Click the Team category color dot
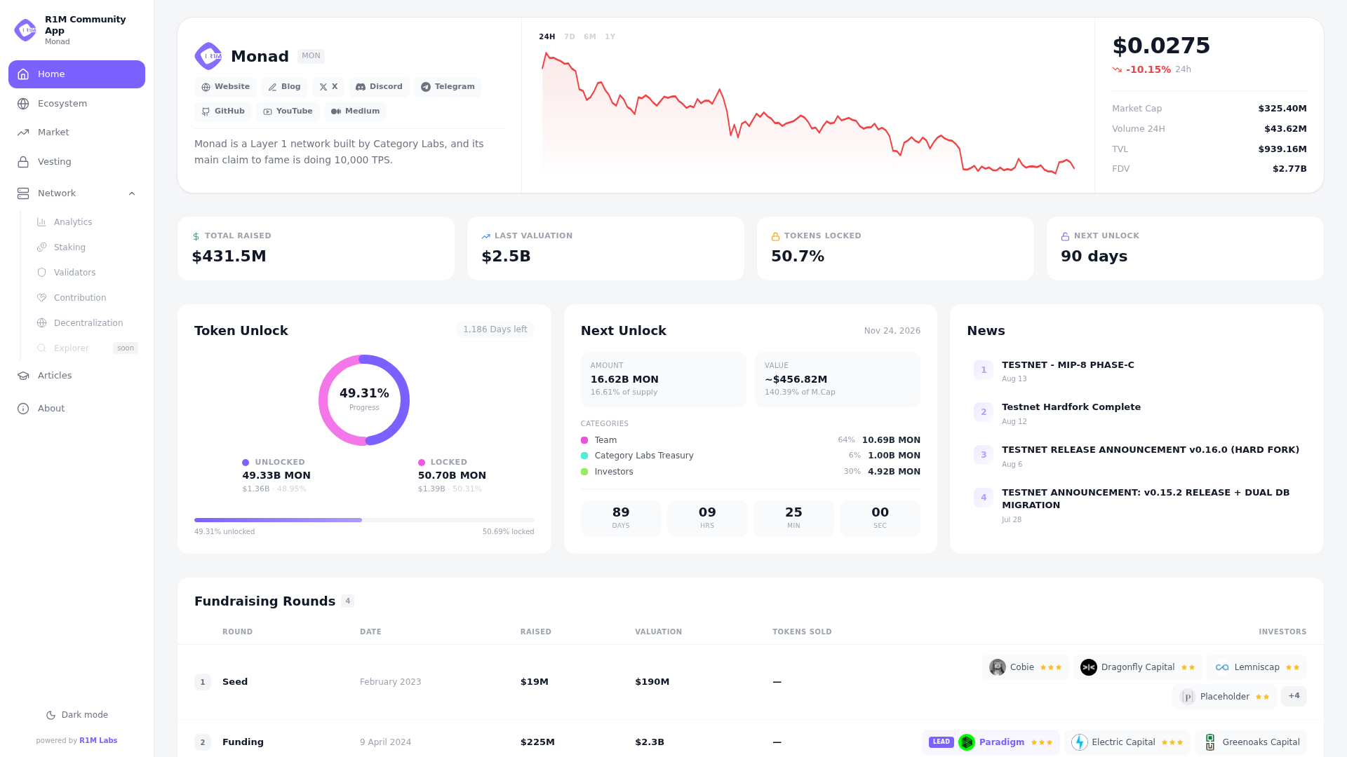The height and width of the screenshot is (757, 1347). [x=584, y=440]
